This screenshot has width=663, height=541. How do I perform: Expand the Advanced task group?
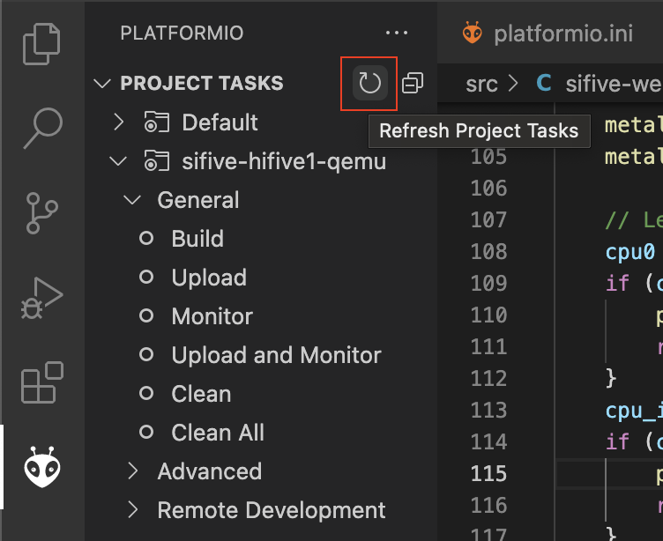pos(133,471)
